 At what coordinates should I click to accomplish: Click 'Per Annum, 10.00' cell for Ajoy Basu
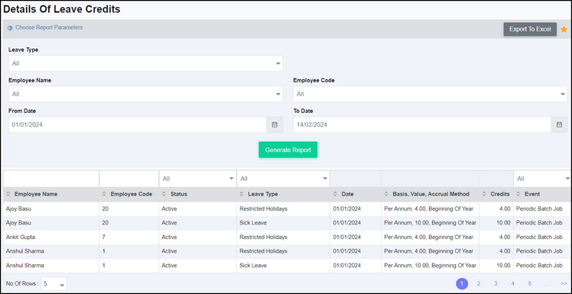(430, 223)
